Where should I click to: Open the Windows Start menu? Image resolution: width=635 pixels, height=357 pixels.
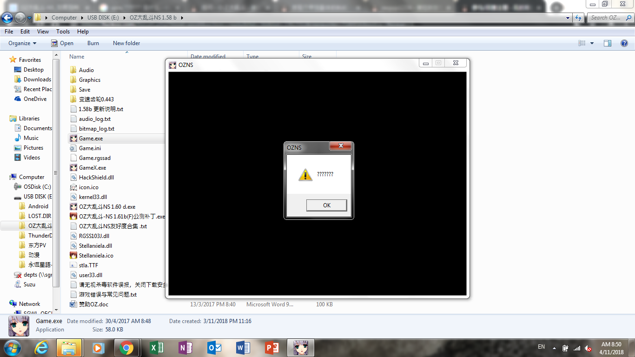tap(13, 347)
